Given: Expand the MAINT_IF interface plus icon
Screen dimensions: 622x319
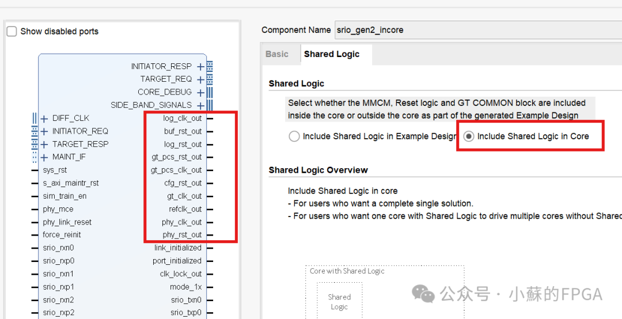Looking at the screenshot, I should (44, 157).
